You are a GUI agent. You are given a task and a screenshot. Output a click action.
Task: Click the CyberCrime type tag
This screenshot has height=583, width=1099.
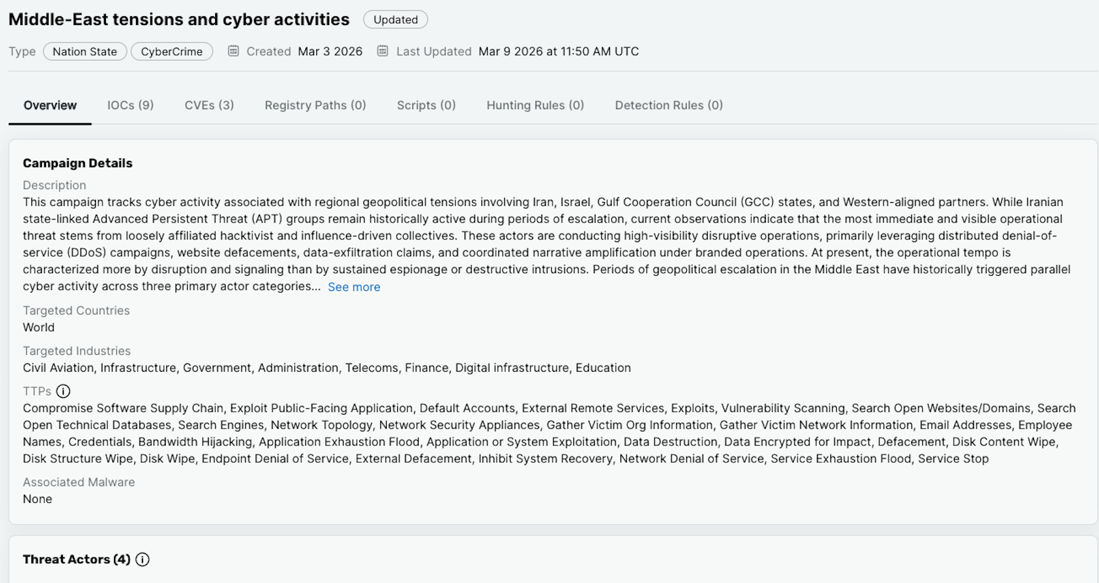[172, 51]
